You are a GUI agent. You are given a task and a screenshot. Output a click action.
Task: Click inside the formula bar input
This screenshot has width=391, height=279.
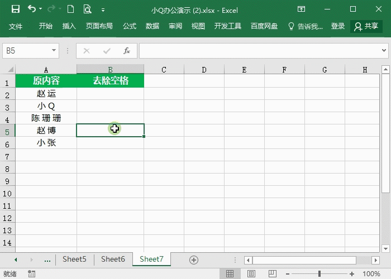(260, 51)
